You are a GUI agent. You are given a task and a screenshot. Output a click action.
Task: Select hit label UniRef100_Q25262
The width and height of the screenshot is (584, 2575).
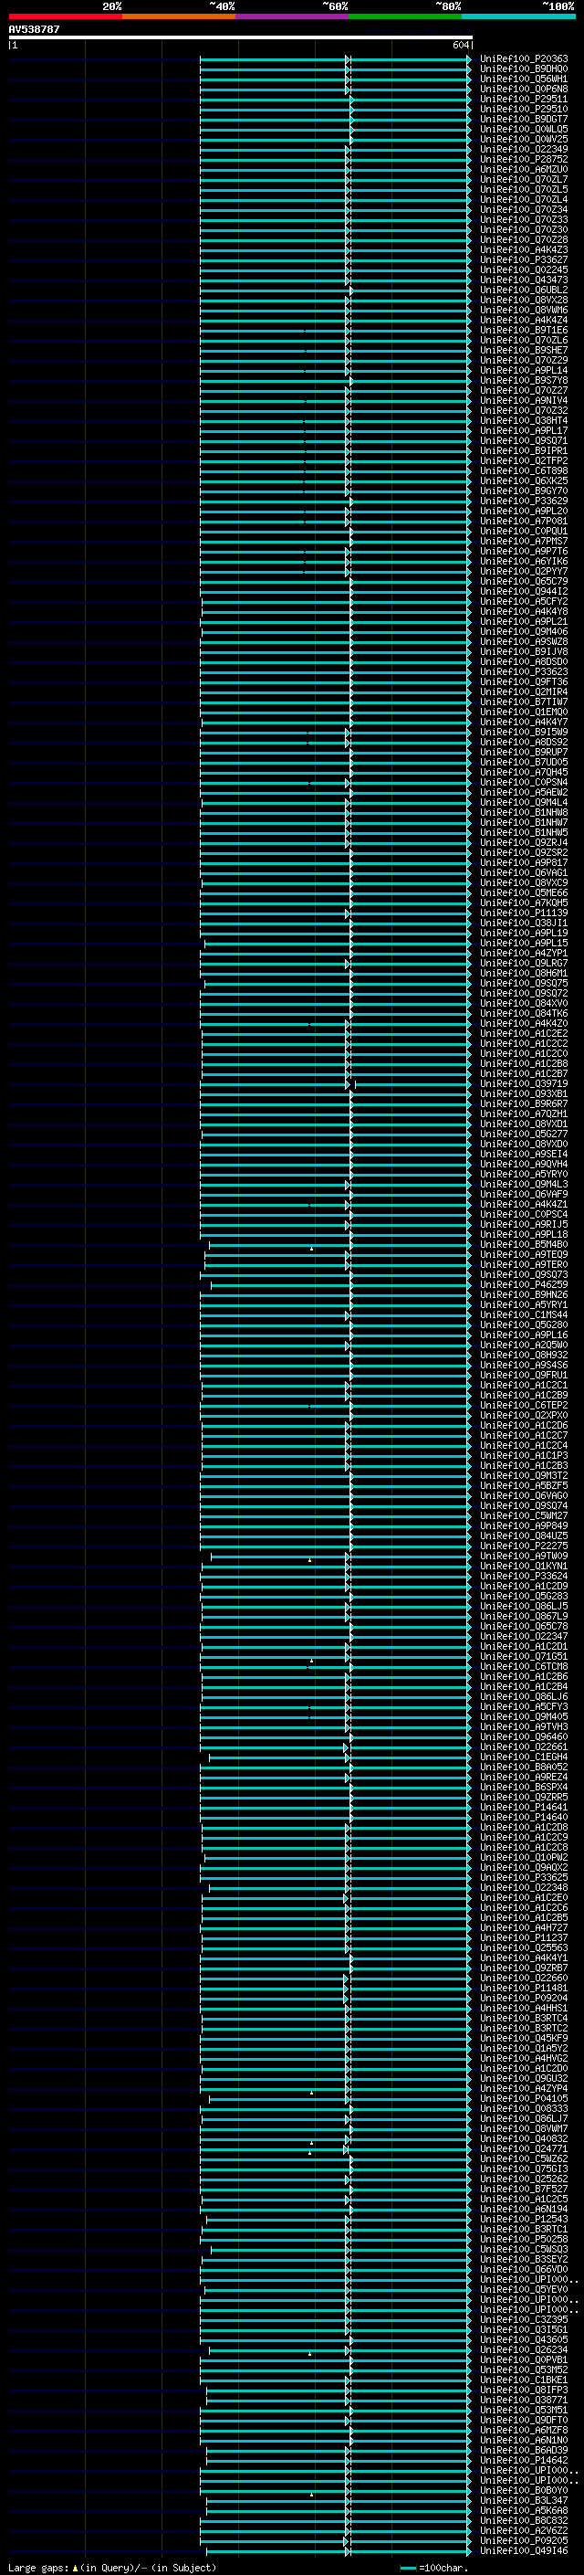click(524, 2179)
